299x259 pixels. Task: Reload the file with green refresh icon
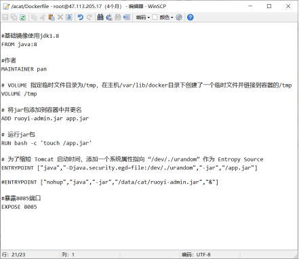click(x=22, y=17)
